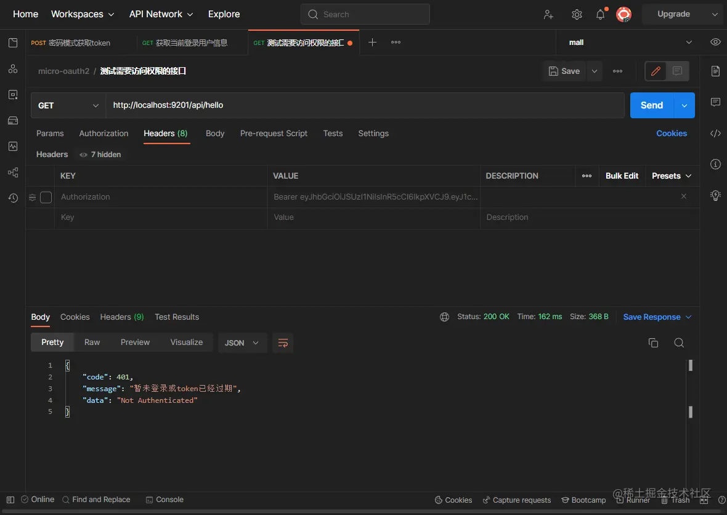Viewport: 727px width, 515px height.
Task: Open environment quick look eye icon
Action: tap(715, 42)
